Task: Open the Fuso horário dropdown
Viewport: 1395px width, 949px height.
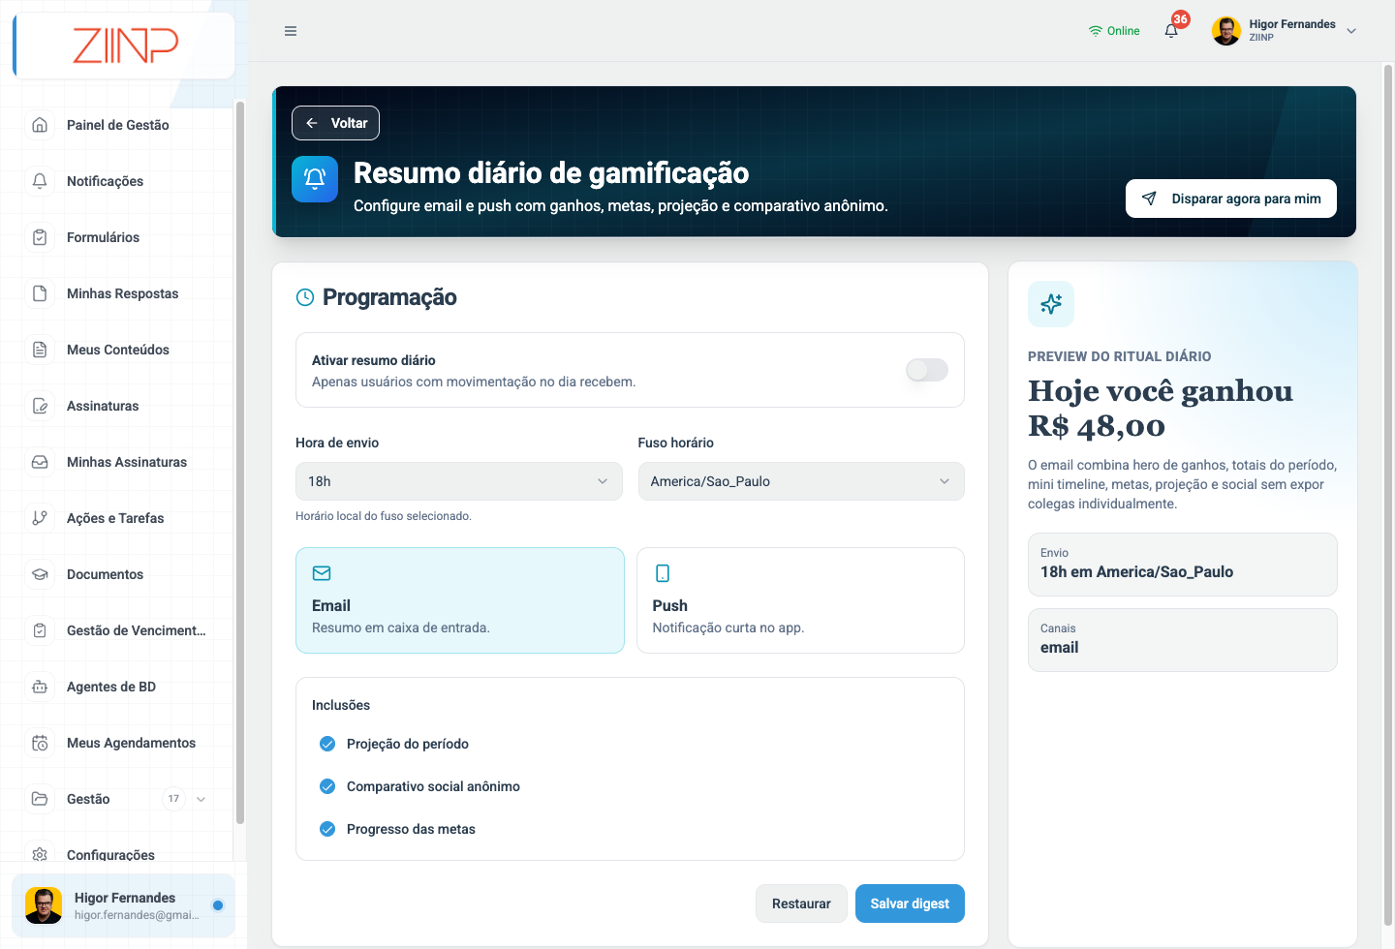Action: point(801,481)
